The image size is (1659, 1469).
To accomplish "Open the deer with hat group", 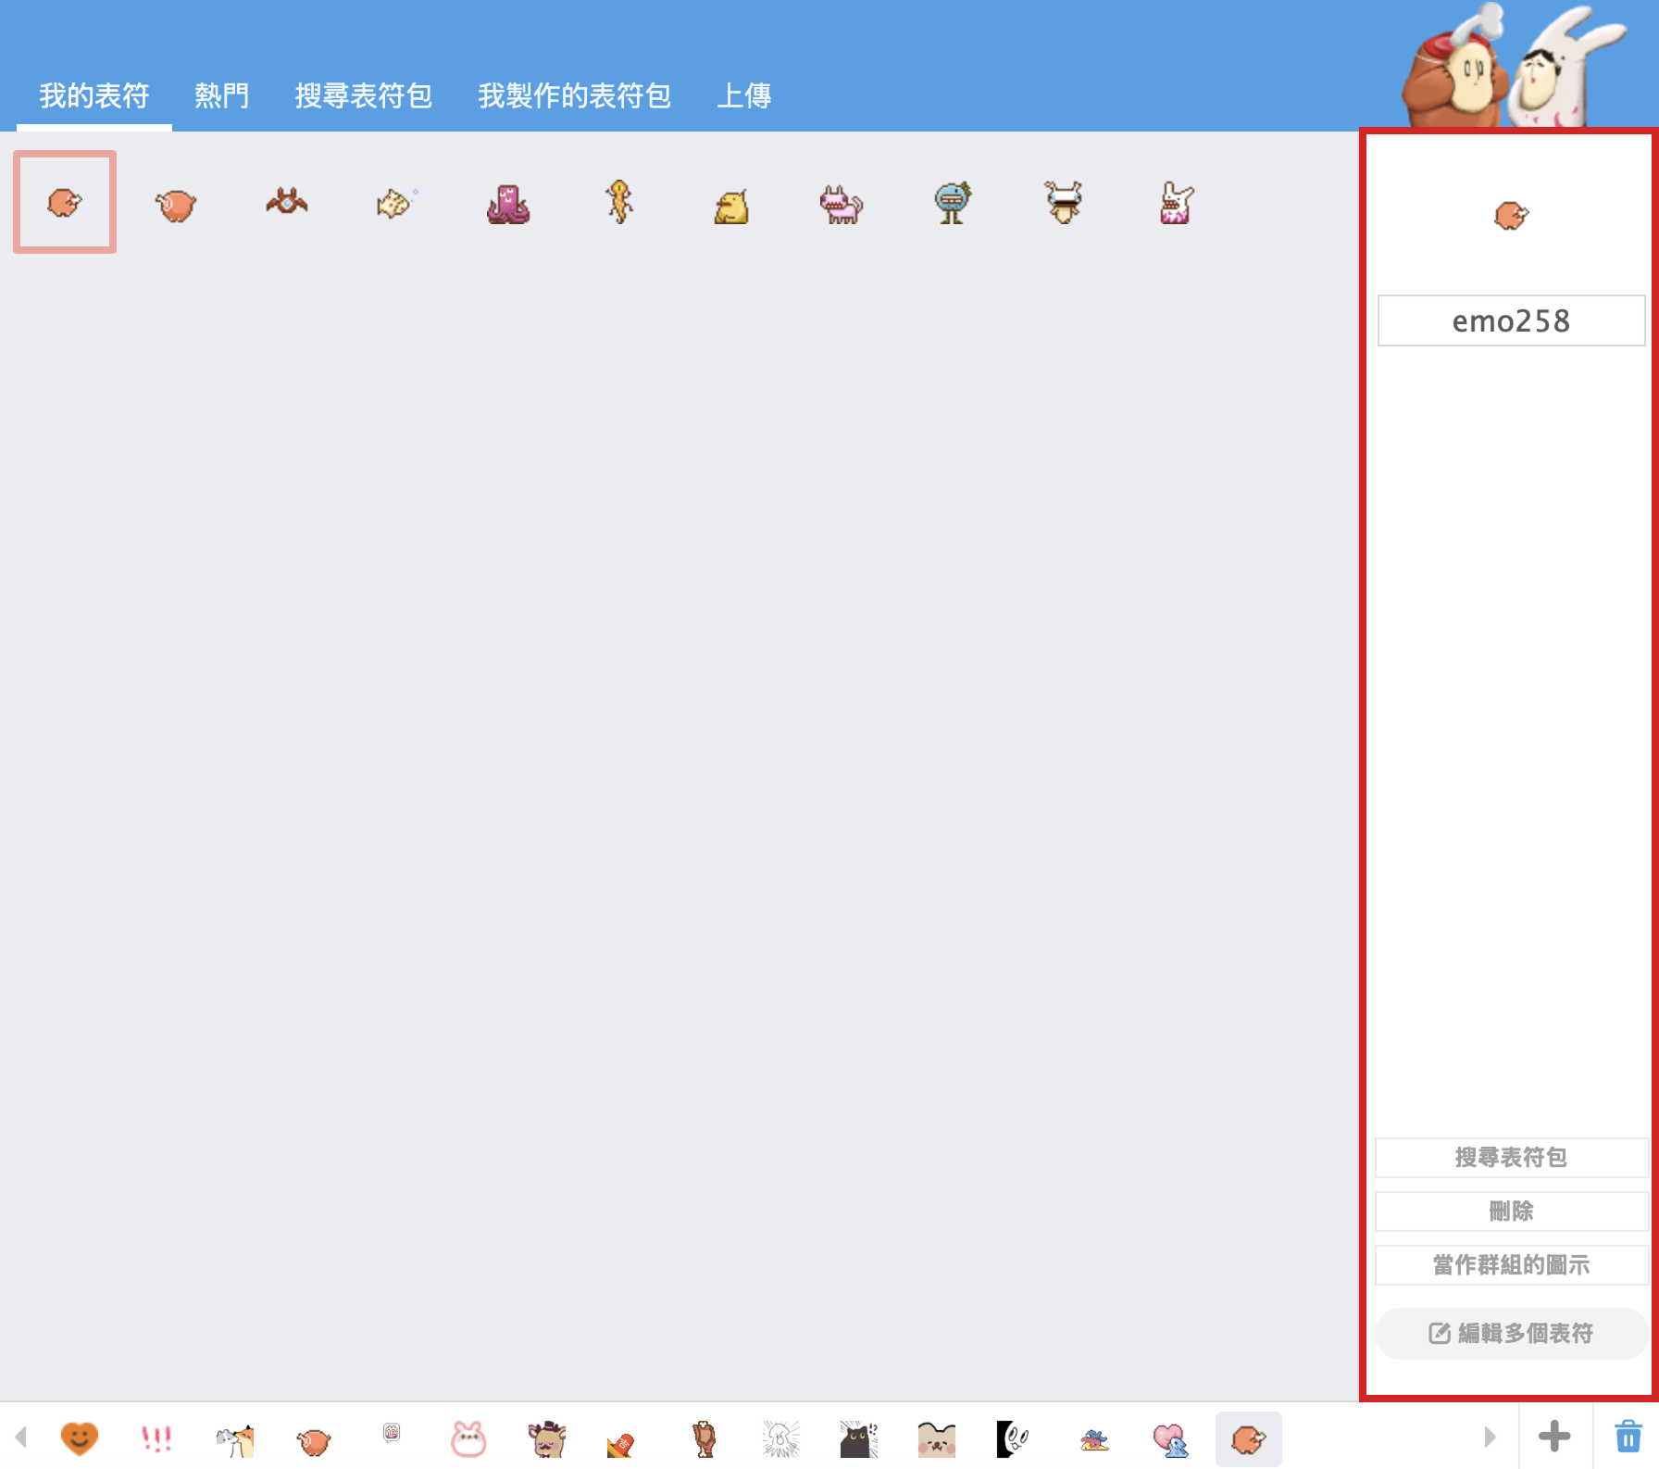I will coord(547,1439).
